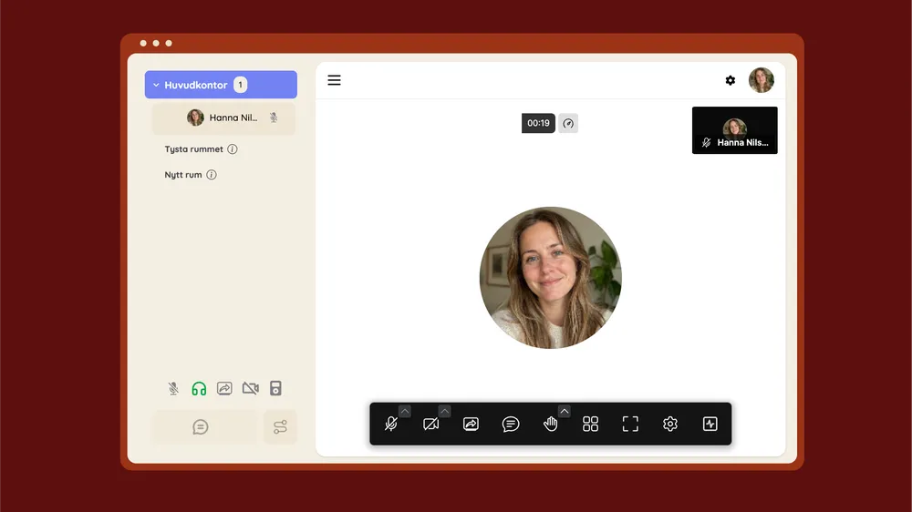Join Tysta rummet room

193,149
